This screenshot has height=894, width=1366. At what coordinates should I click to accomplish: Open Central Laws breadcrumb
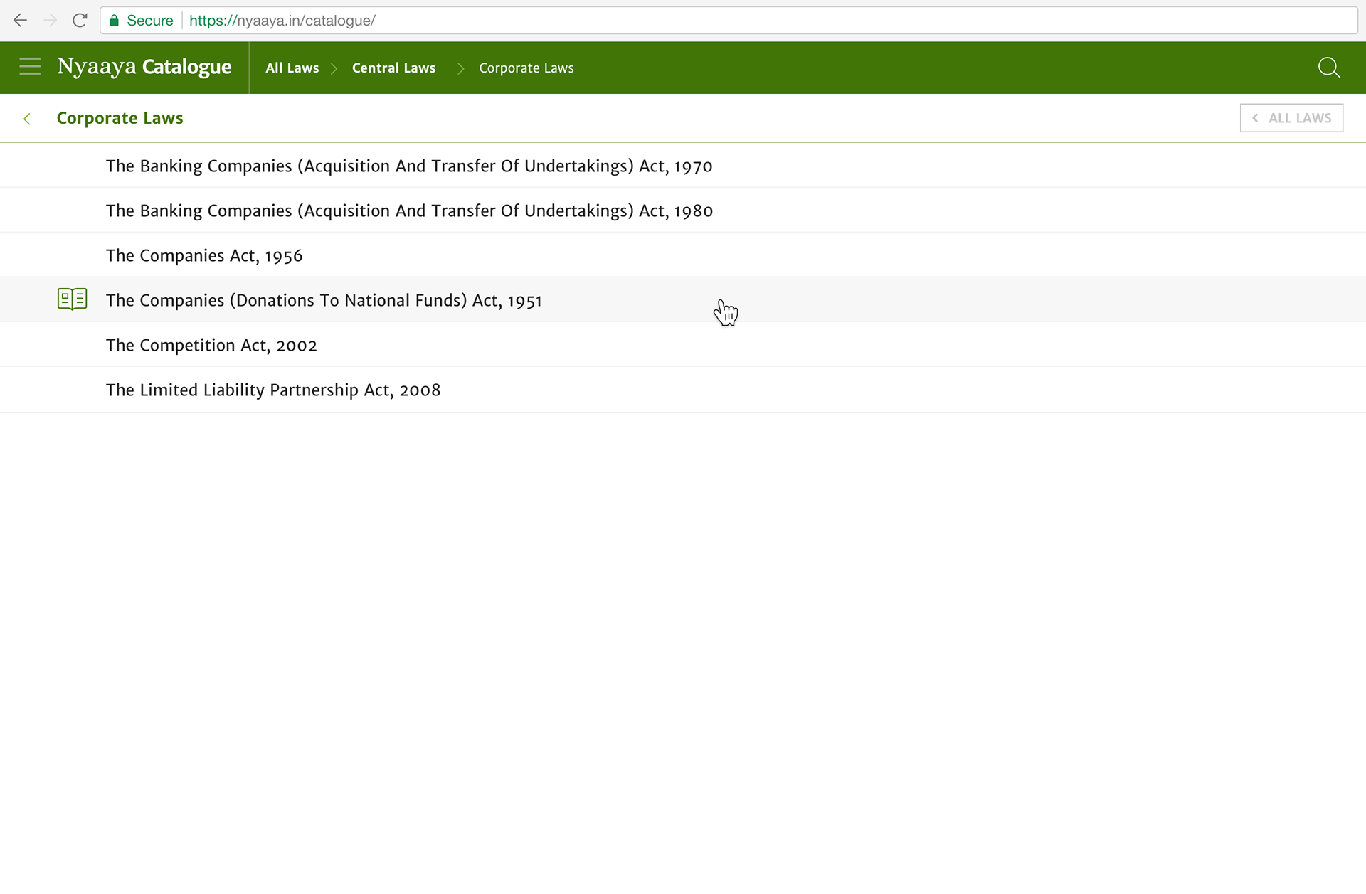[x=393, y=68]
